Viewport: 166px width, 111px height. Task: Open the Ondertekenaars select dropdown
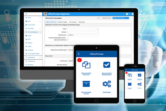[x=83, y=34]
